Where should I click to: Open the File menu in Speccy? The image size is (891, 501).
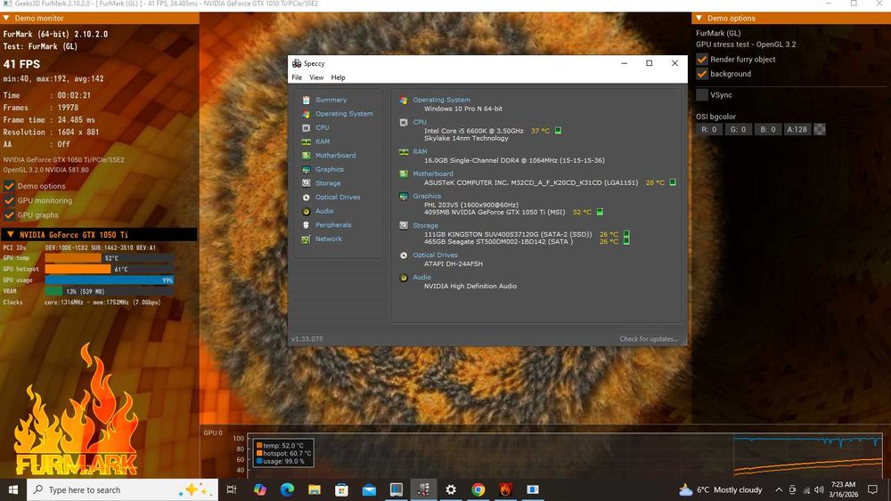(297, 77)
